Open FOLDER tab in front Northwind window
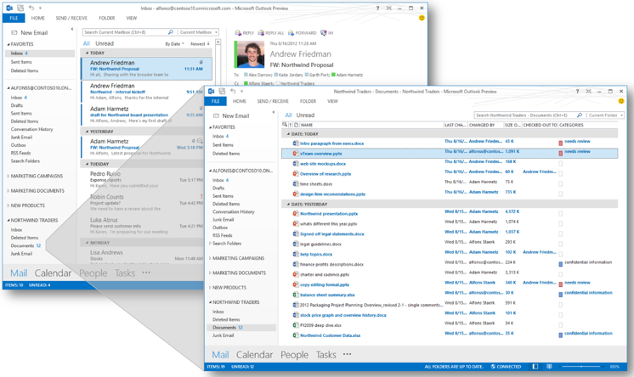 tap(308, 101)
